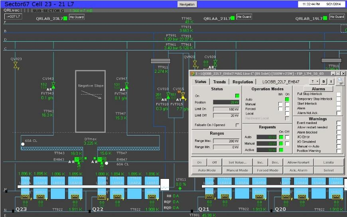Click the Auto Mode button
The height and width of the screenshot is (217, 347).
207,170
